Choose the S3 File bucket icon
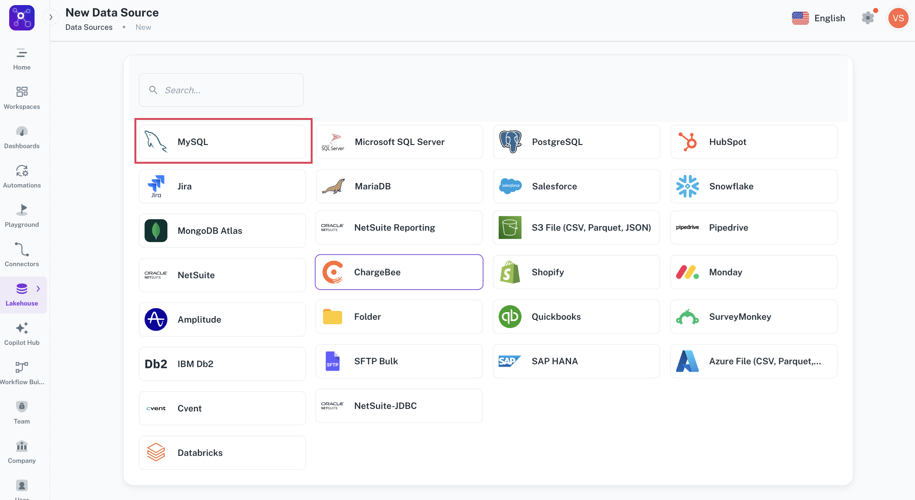The width and height of the screenshot is (915, 500). (510, 227)
